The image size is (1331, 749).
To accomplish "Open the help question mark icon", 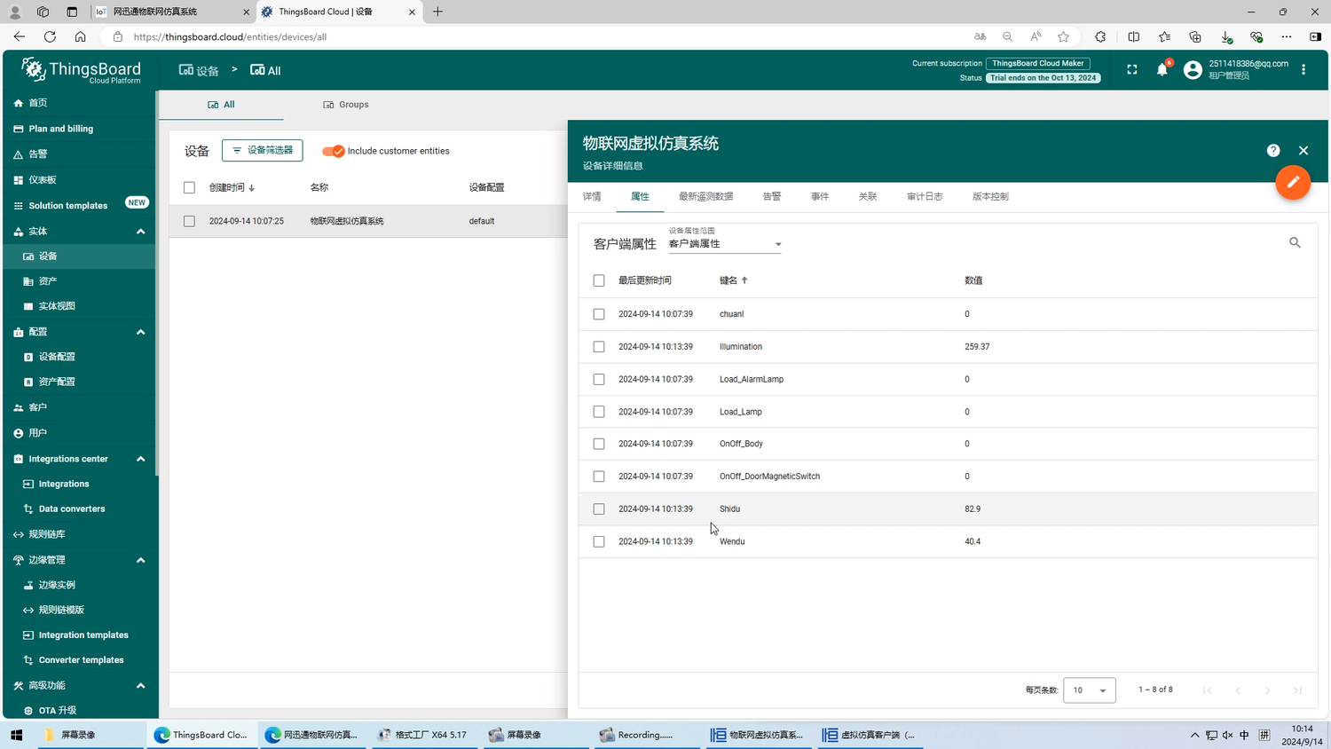I will pos(1273,151).
